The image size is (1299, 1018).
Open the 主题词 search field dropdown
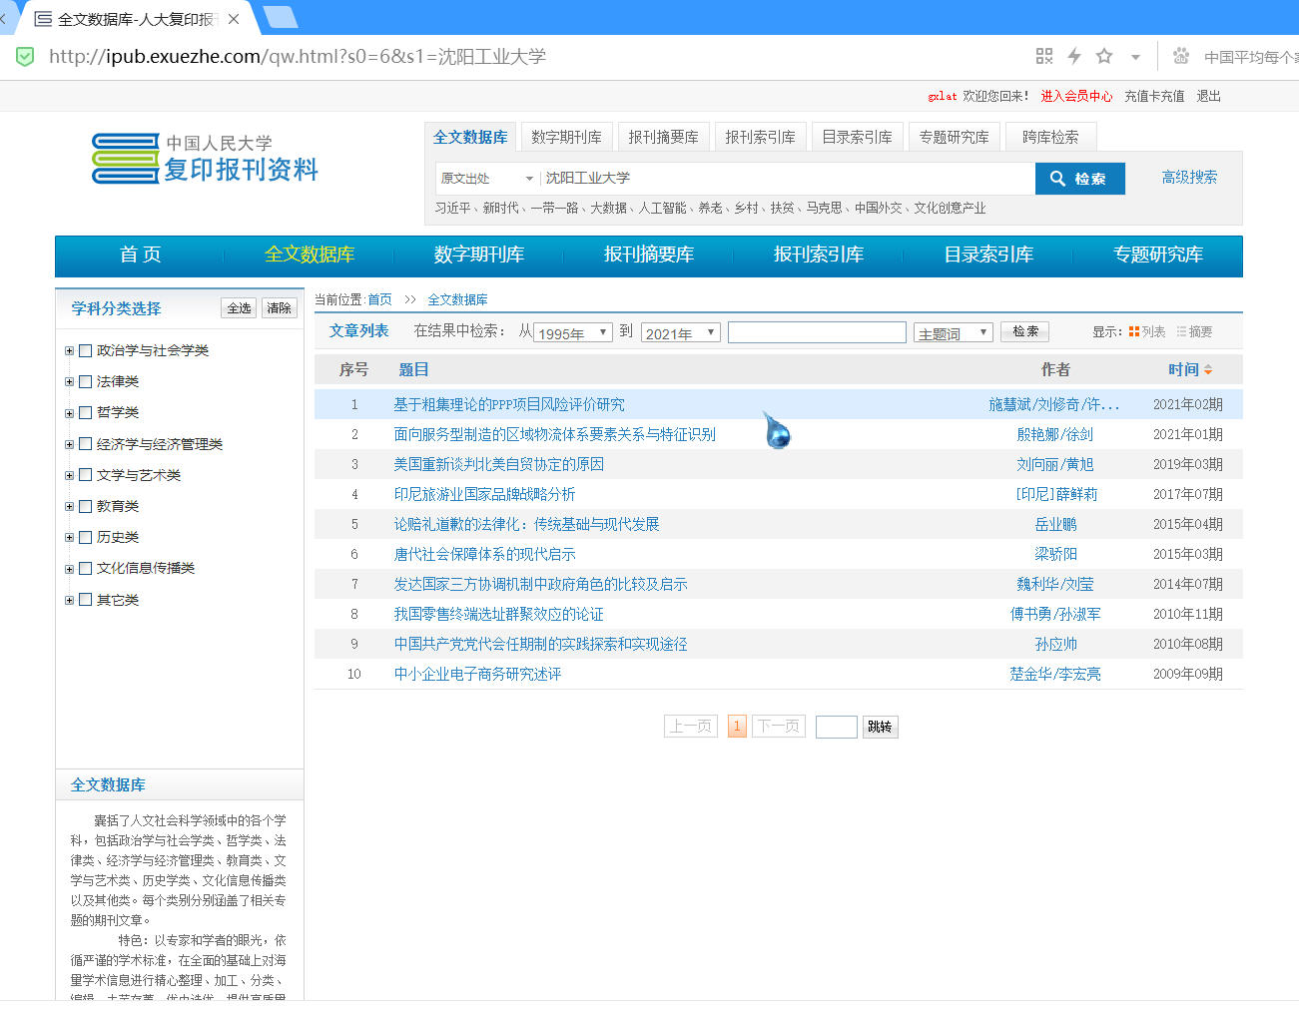(953, 332)
